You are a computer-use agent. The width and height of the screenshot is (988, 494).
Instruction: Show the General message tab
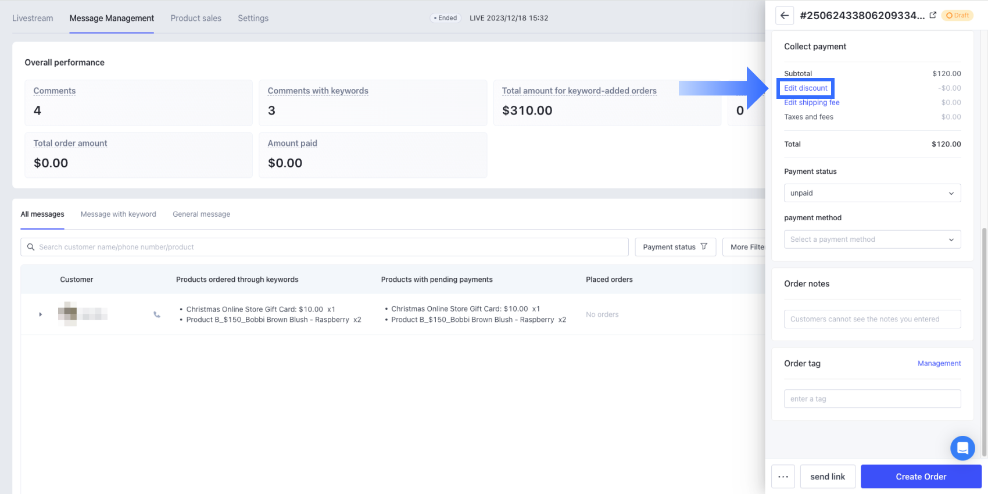[201, 214]
